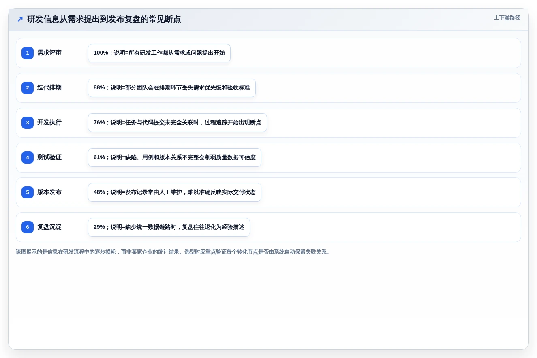Select the 复盘沉淀 stage label
This screenshot has height=358, width=537.
[x=49, y=227]
